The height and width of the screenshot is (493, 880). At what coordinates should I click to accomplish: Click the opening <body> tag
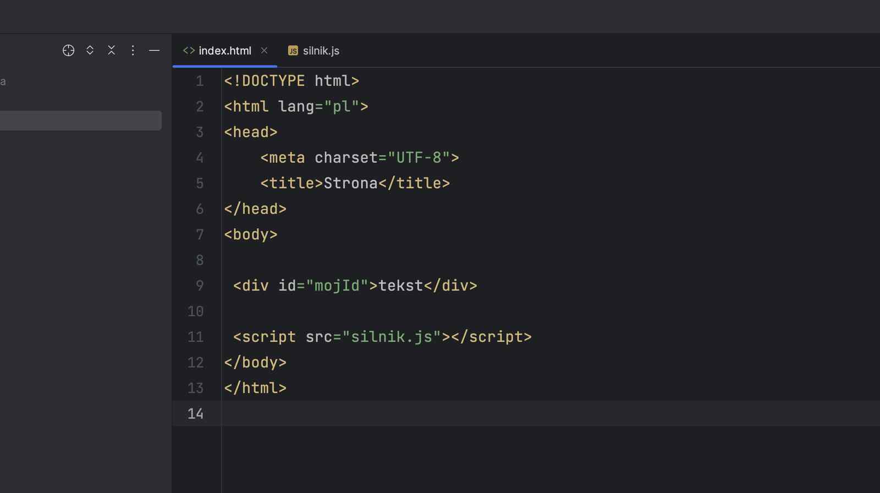(x=251, y=234)
